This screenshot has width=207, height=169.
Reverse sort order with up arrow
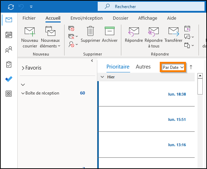191,67
